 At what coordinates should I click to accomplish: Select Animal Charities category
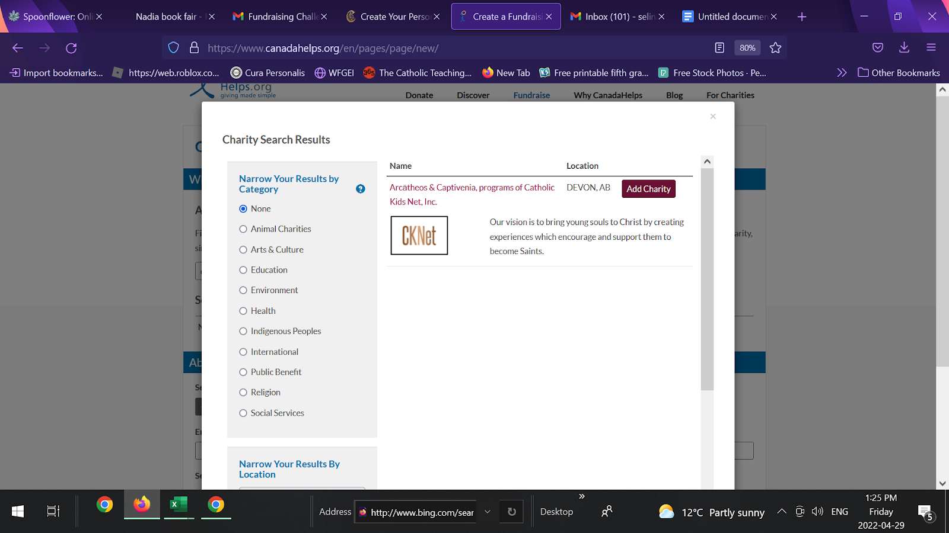(x=243, y=229)
